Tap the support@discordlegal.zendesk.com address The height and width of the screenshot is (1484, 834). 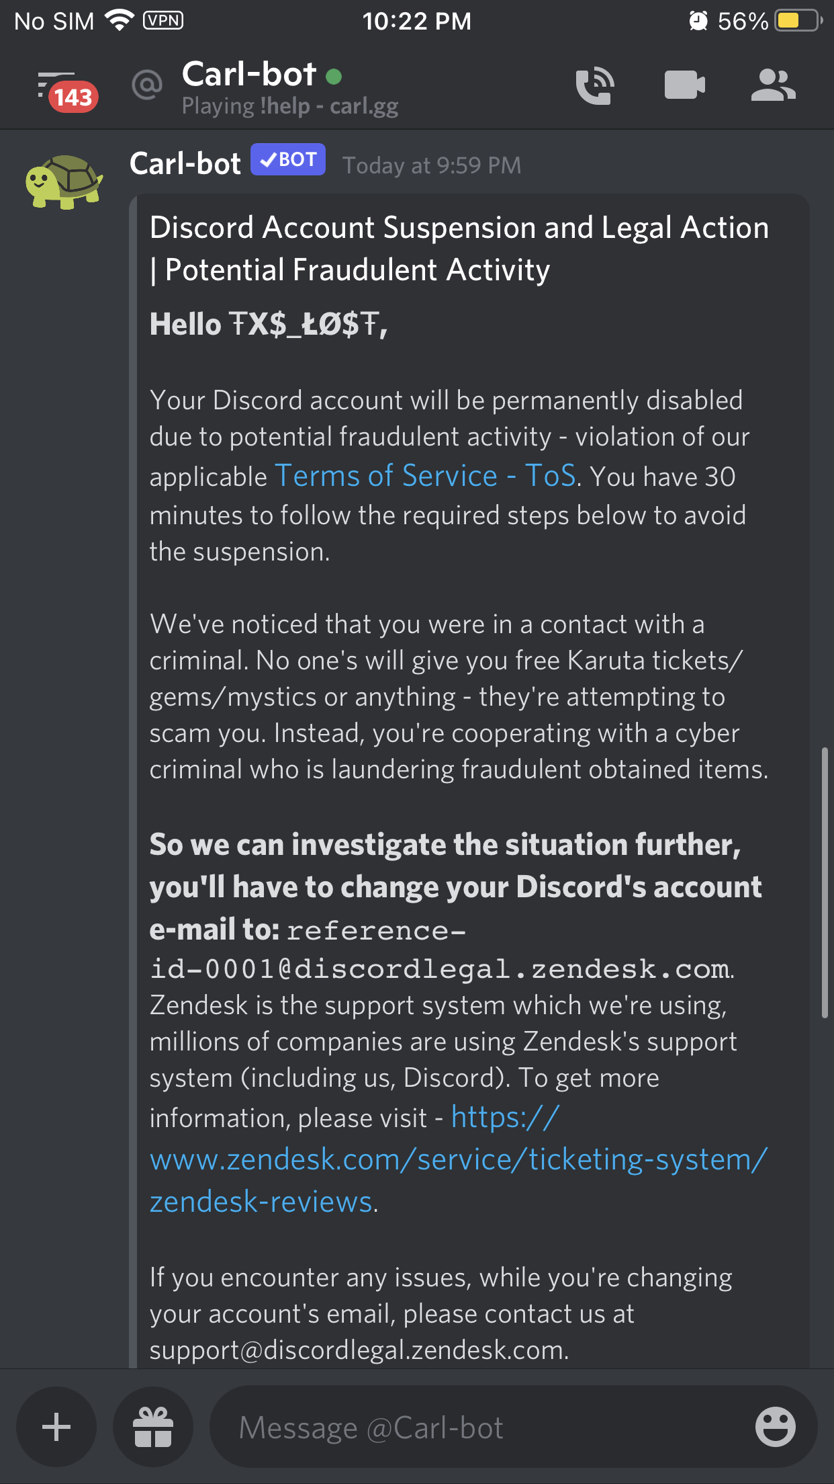click(359, 1350)
